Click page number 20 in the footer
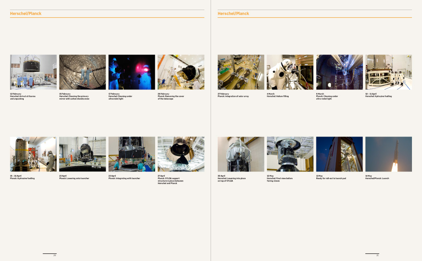 pos(55,255)
